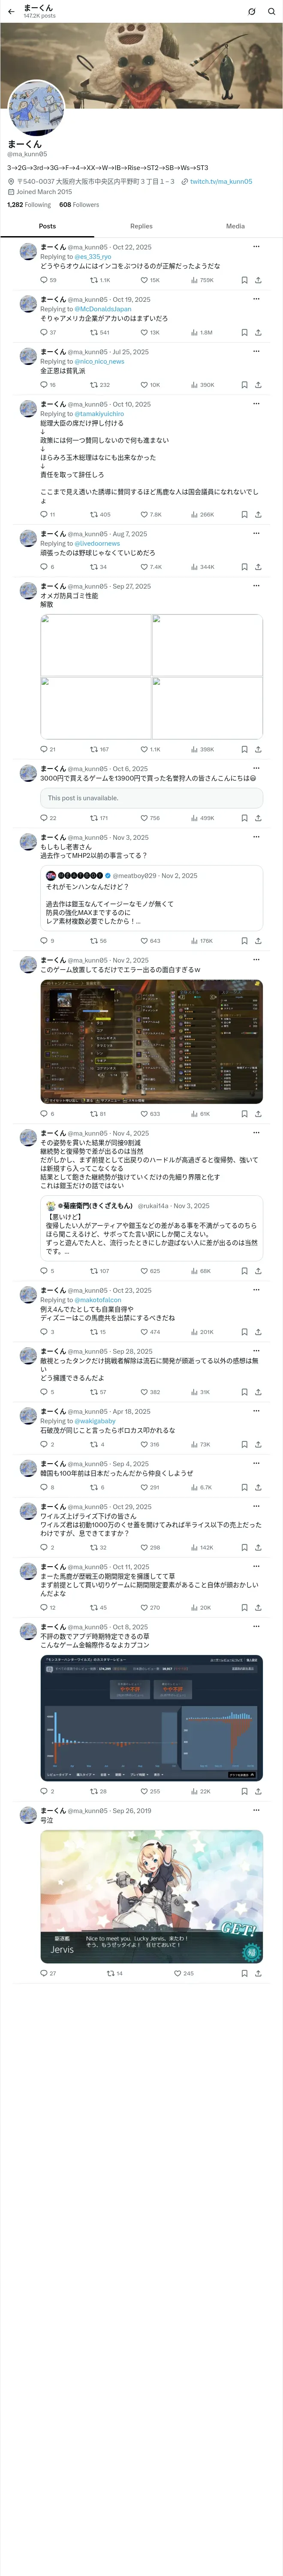Switch to the Media tab
283x2576 pixels.
pos(235,226)
